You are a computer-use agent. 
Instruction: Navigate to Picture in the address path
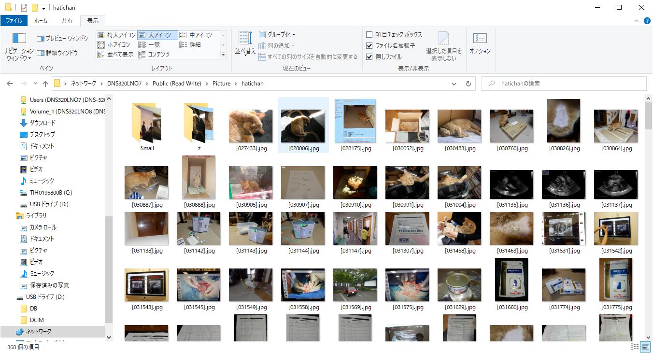point(221,84)
